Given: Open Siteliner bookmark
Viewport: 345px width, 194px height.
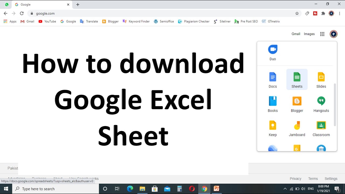Looking at the screenshot, I should (x=222, y=21).
